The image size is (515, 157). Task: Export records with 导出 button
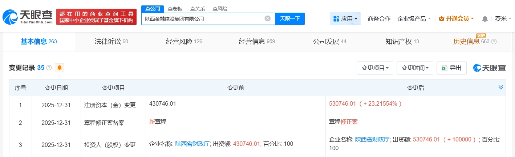(x=451, y=68)
